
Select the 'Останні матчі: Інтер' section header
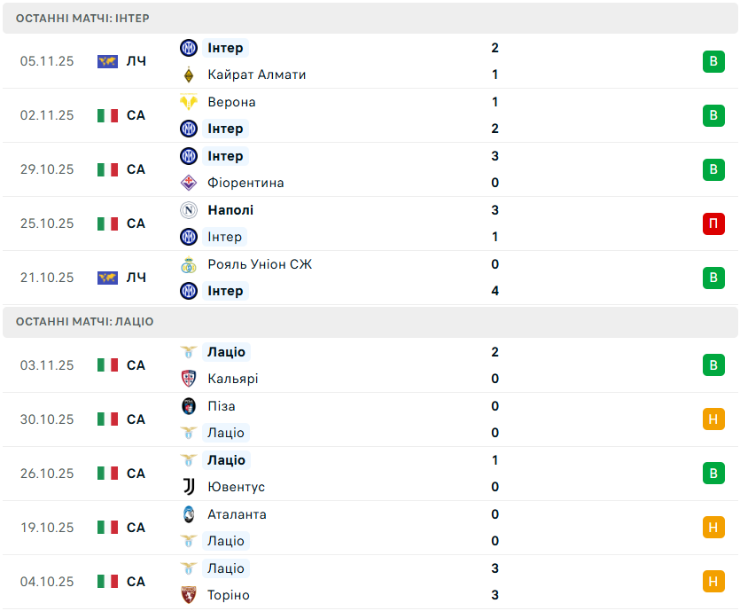coord(82,18)
